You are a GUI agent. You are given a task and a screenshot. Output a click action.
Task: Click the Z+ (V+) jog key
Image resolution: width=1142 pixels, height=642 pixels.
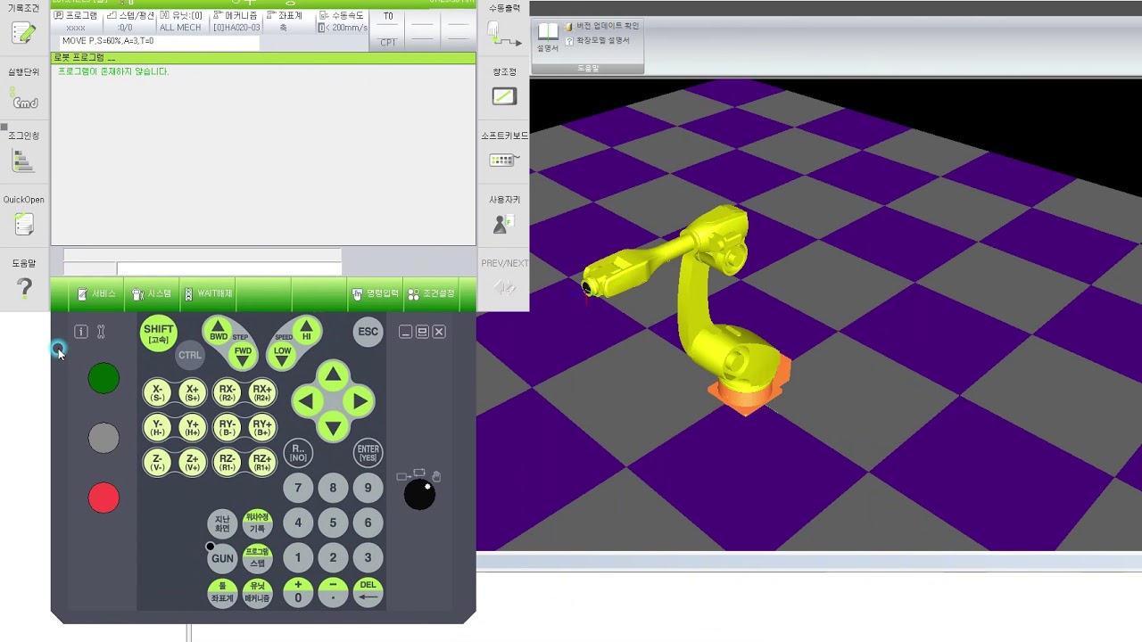coord(192,463)
